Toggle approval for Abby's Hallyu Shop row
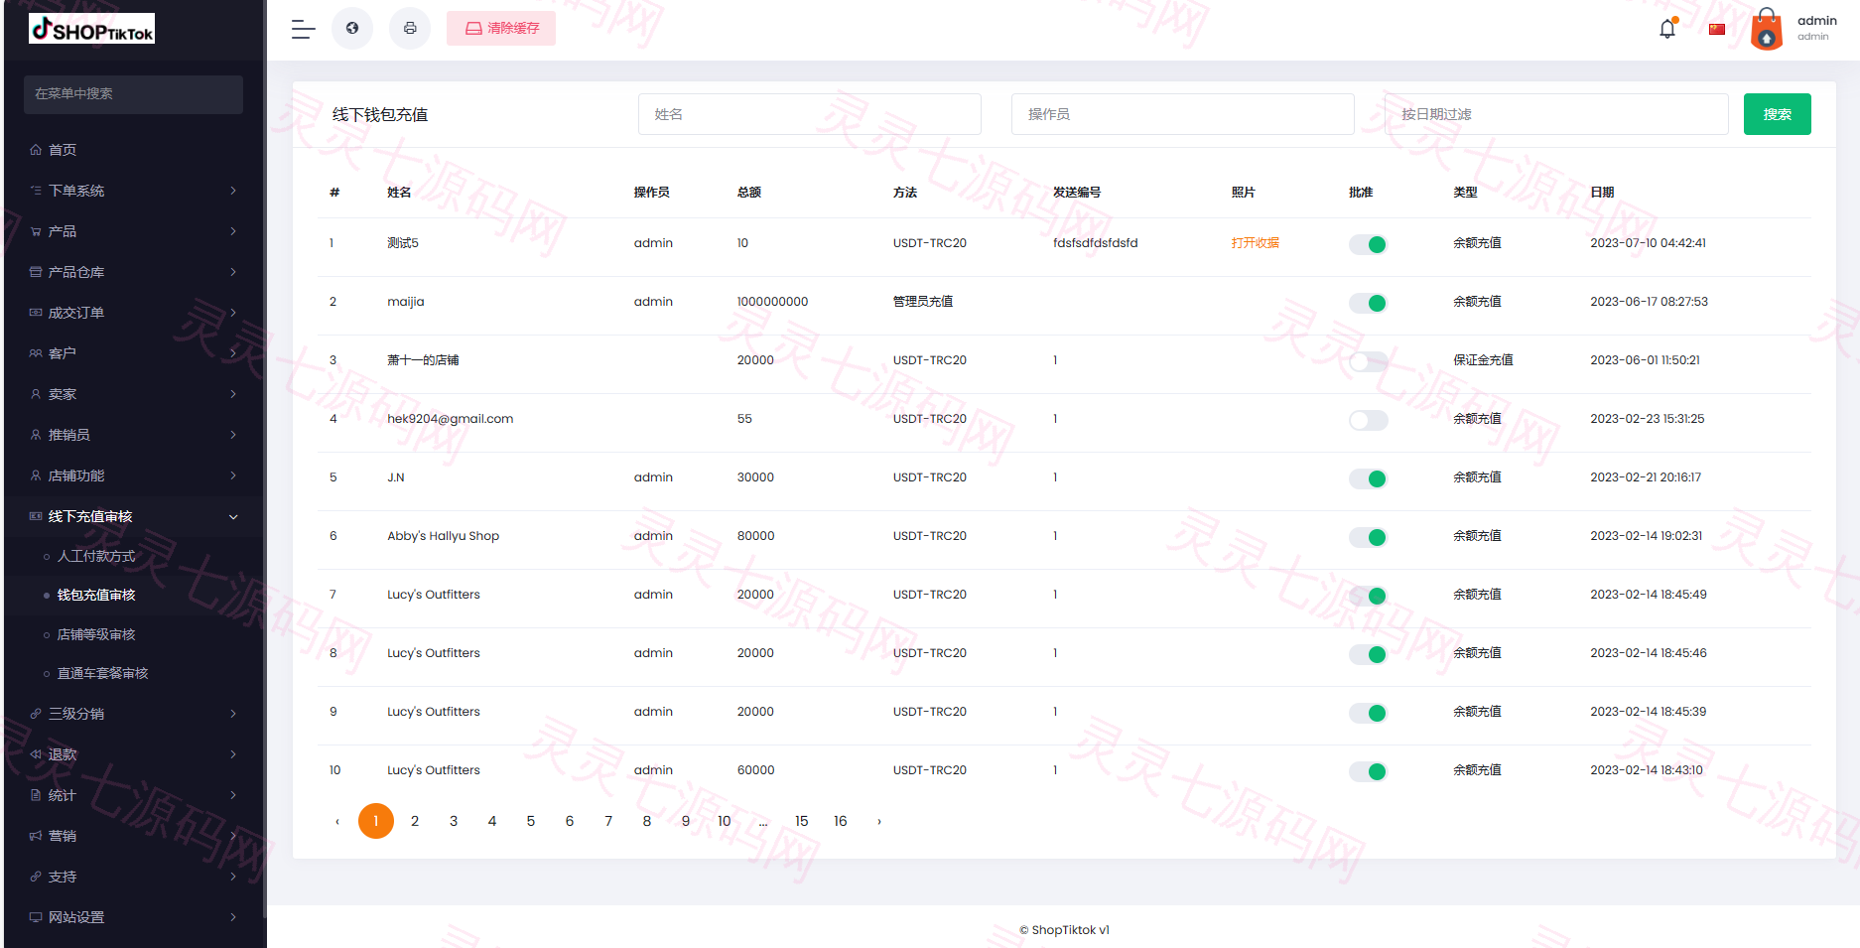 (1368, 537)
